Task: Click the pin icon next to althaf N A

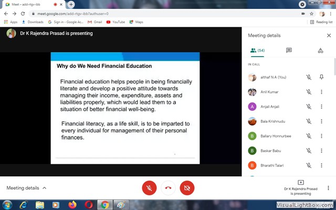Action: [x=321, y=77]
